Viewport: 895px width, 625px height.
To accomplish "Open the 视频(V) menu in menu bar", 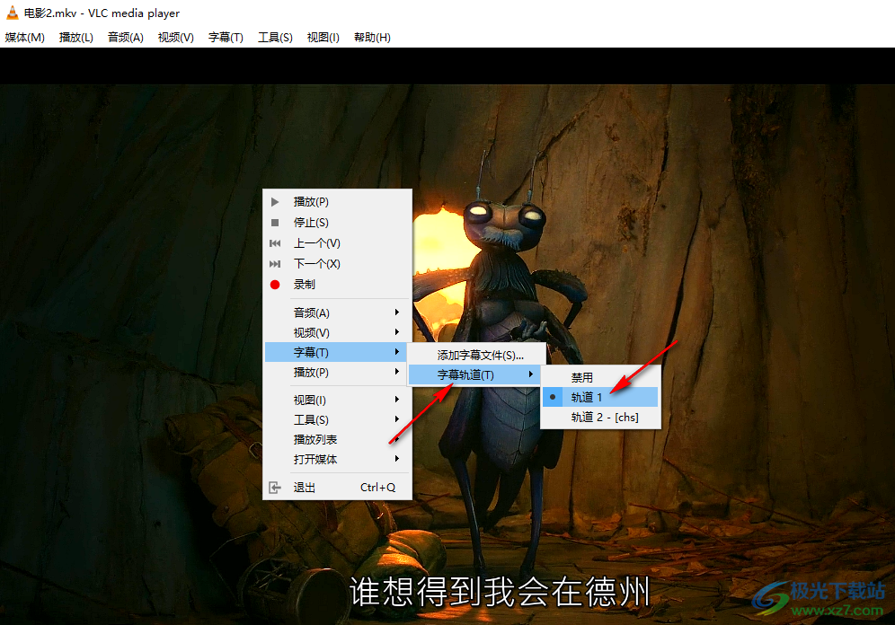I will (176, 38).
